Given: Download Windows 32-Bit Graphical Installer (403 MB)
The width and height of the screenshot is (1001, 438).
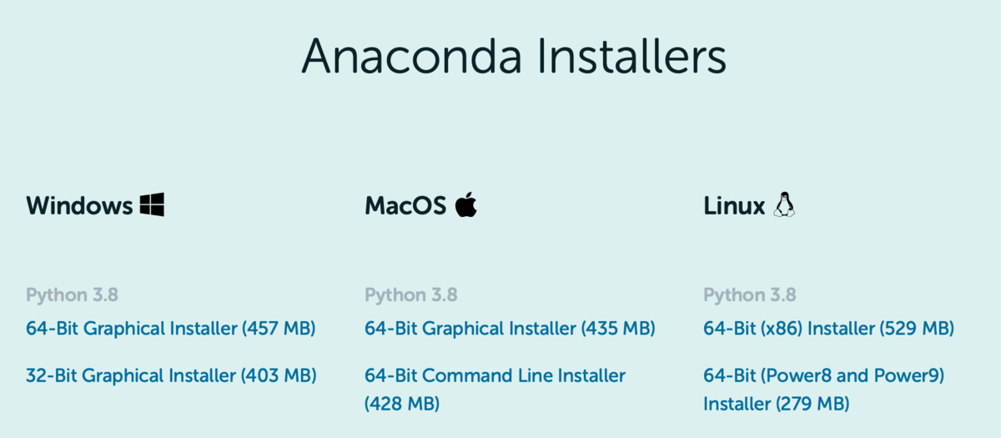Looking at the screenshot, I should [x=171, y=375].
